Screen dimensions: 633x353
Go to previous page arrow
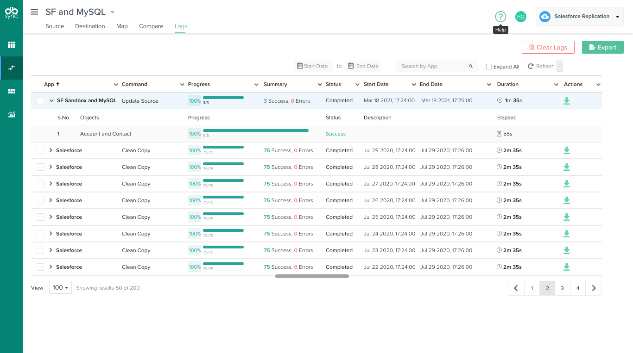click(x=516, y=288)
